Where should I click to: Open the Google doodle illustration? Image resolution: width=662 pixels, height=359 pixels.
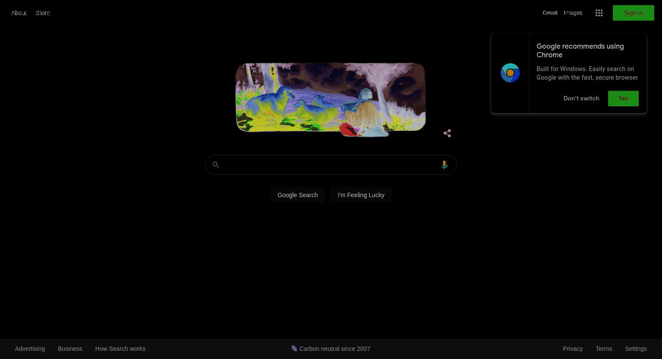coord(331,99)
